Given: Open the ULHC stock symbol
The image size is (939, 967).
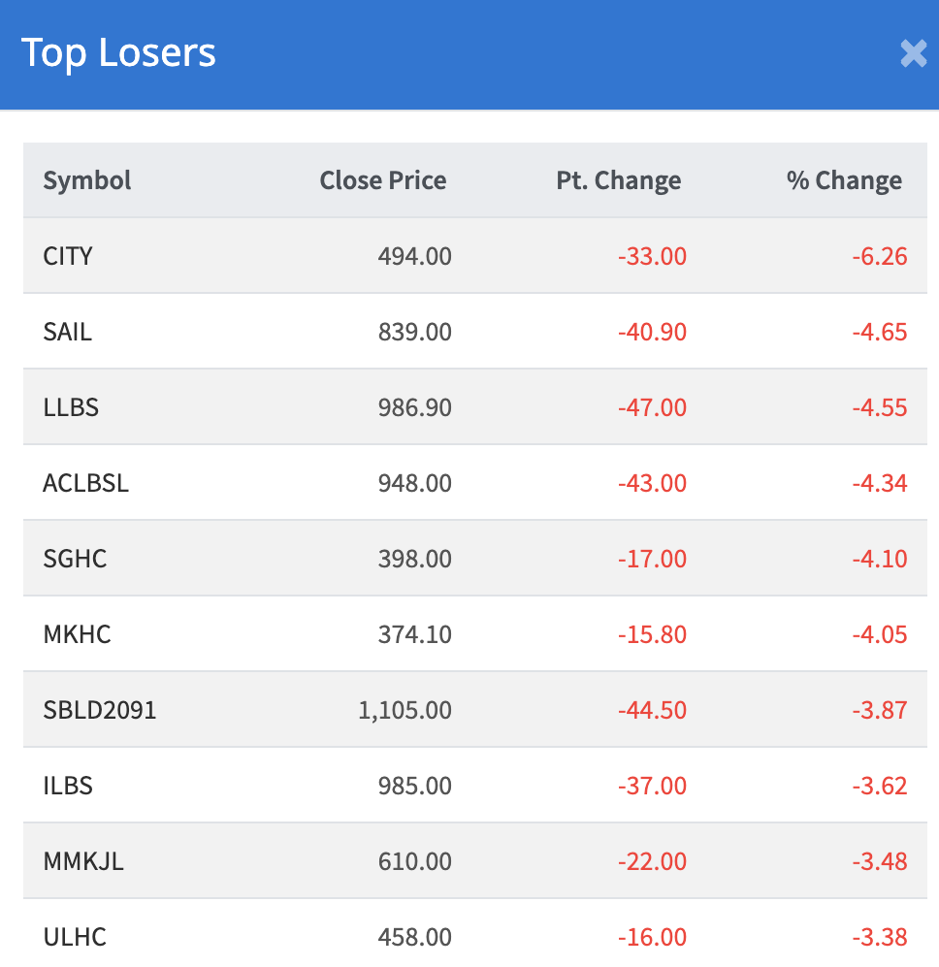Looking at the screenshot, I should pyautogui.click(x=75, y=937).
